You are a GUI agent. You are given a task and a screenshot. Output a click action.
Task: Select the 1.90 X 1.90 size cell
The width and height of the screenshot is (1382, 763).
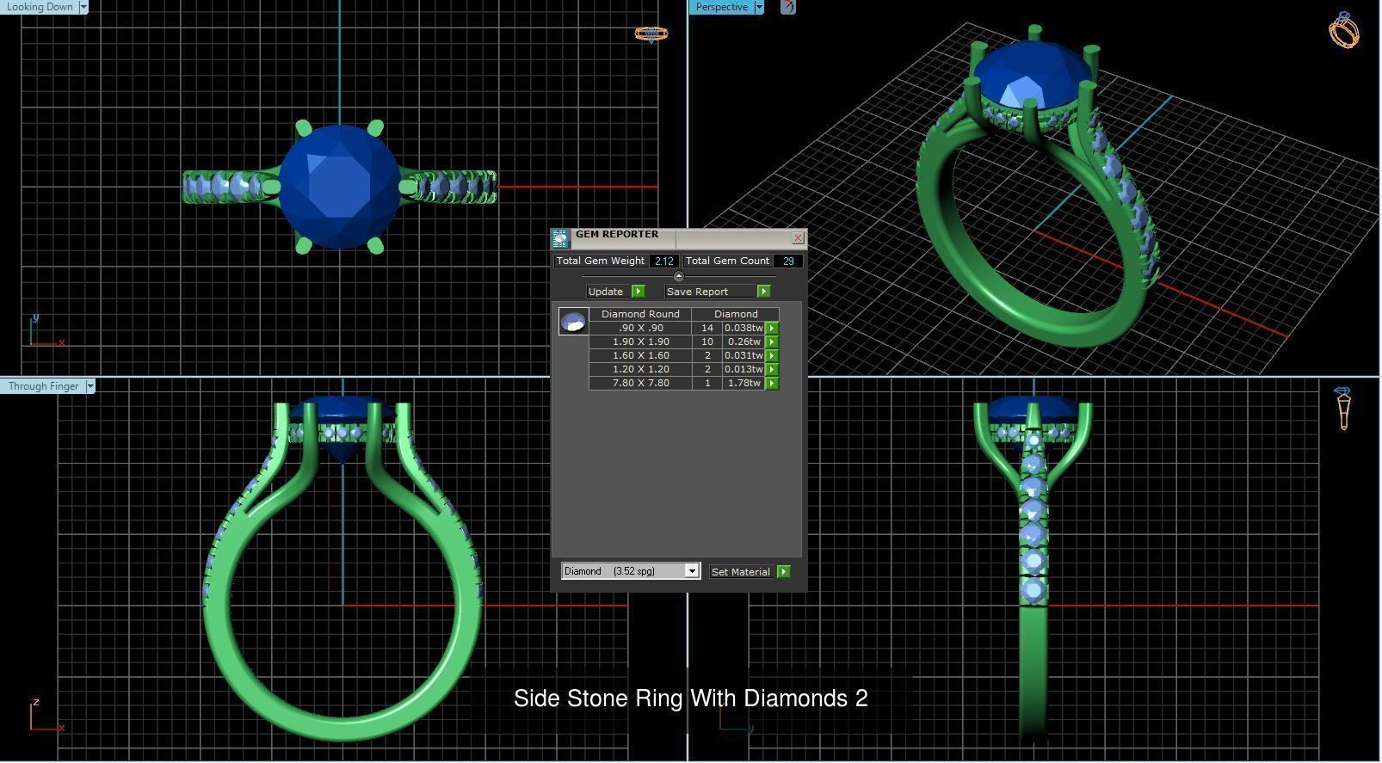[640, 342]
